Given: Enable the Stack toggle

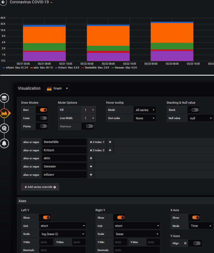Looking at the screenshot, I should (x=195, y=110).
